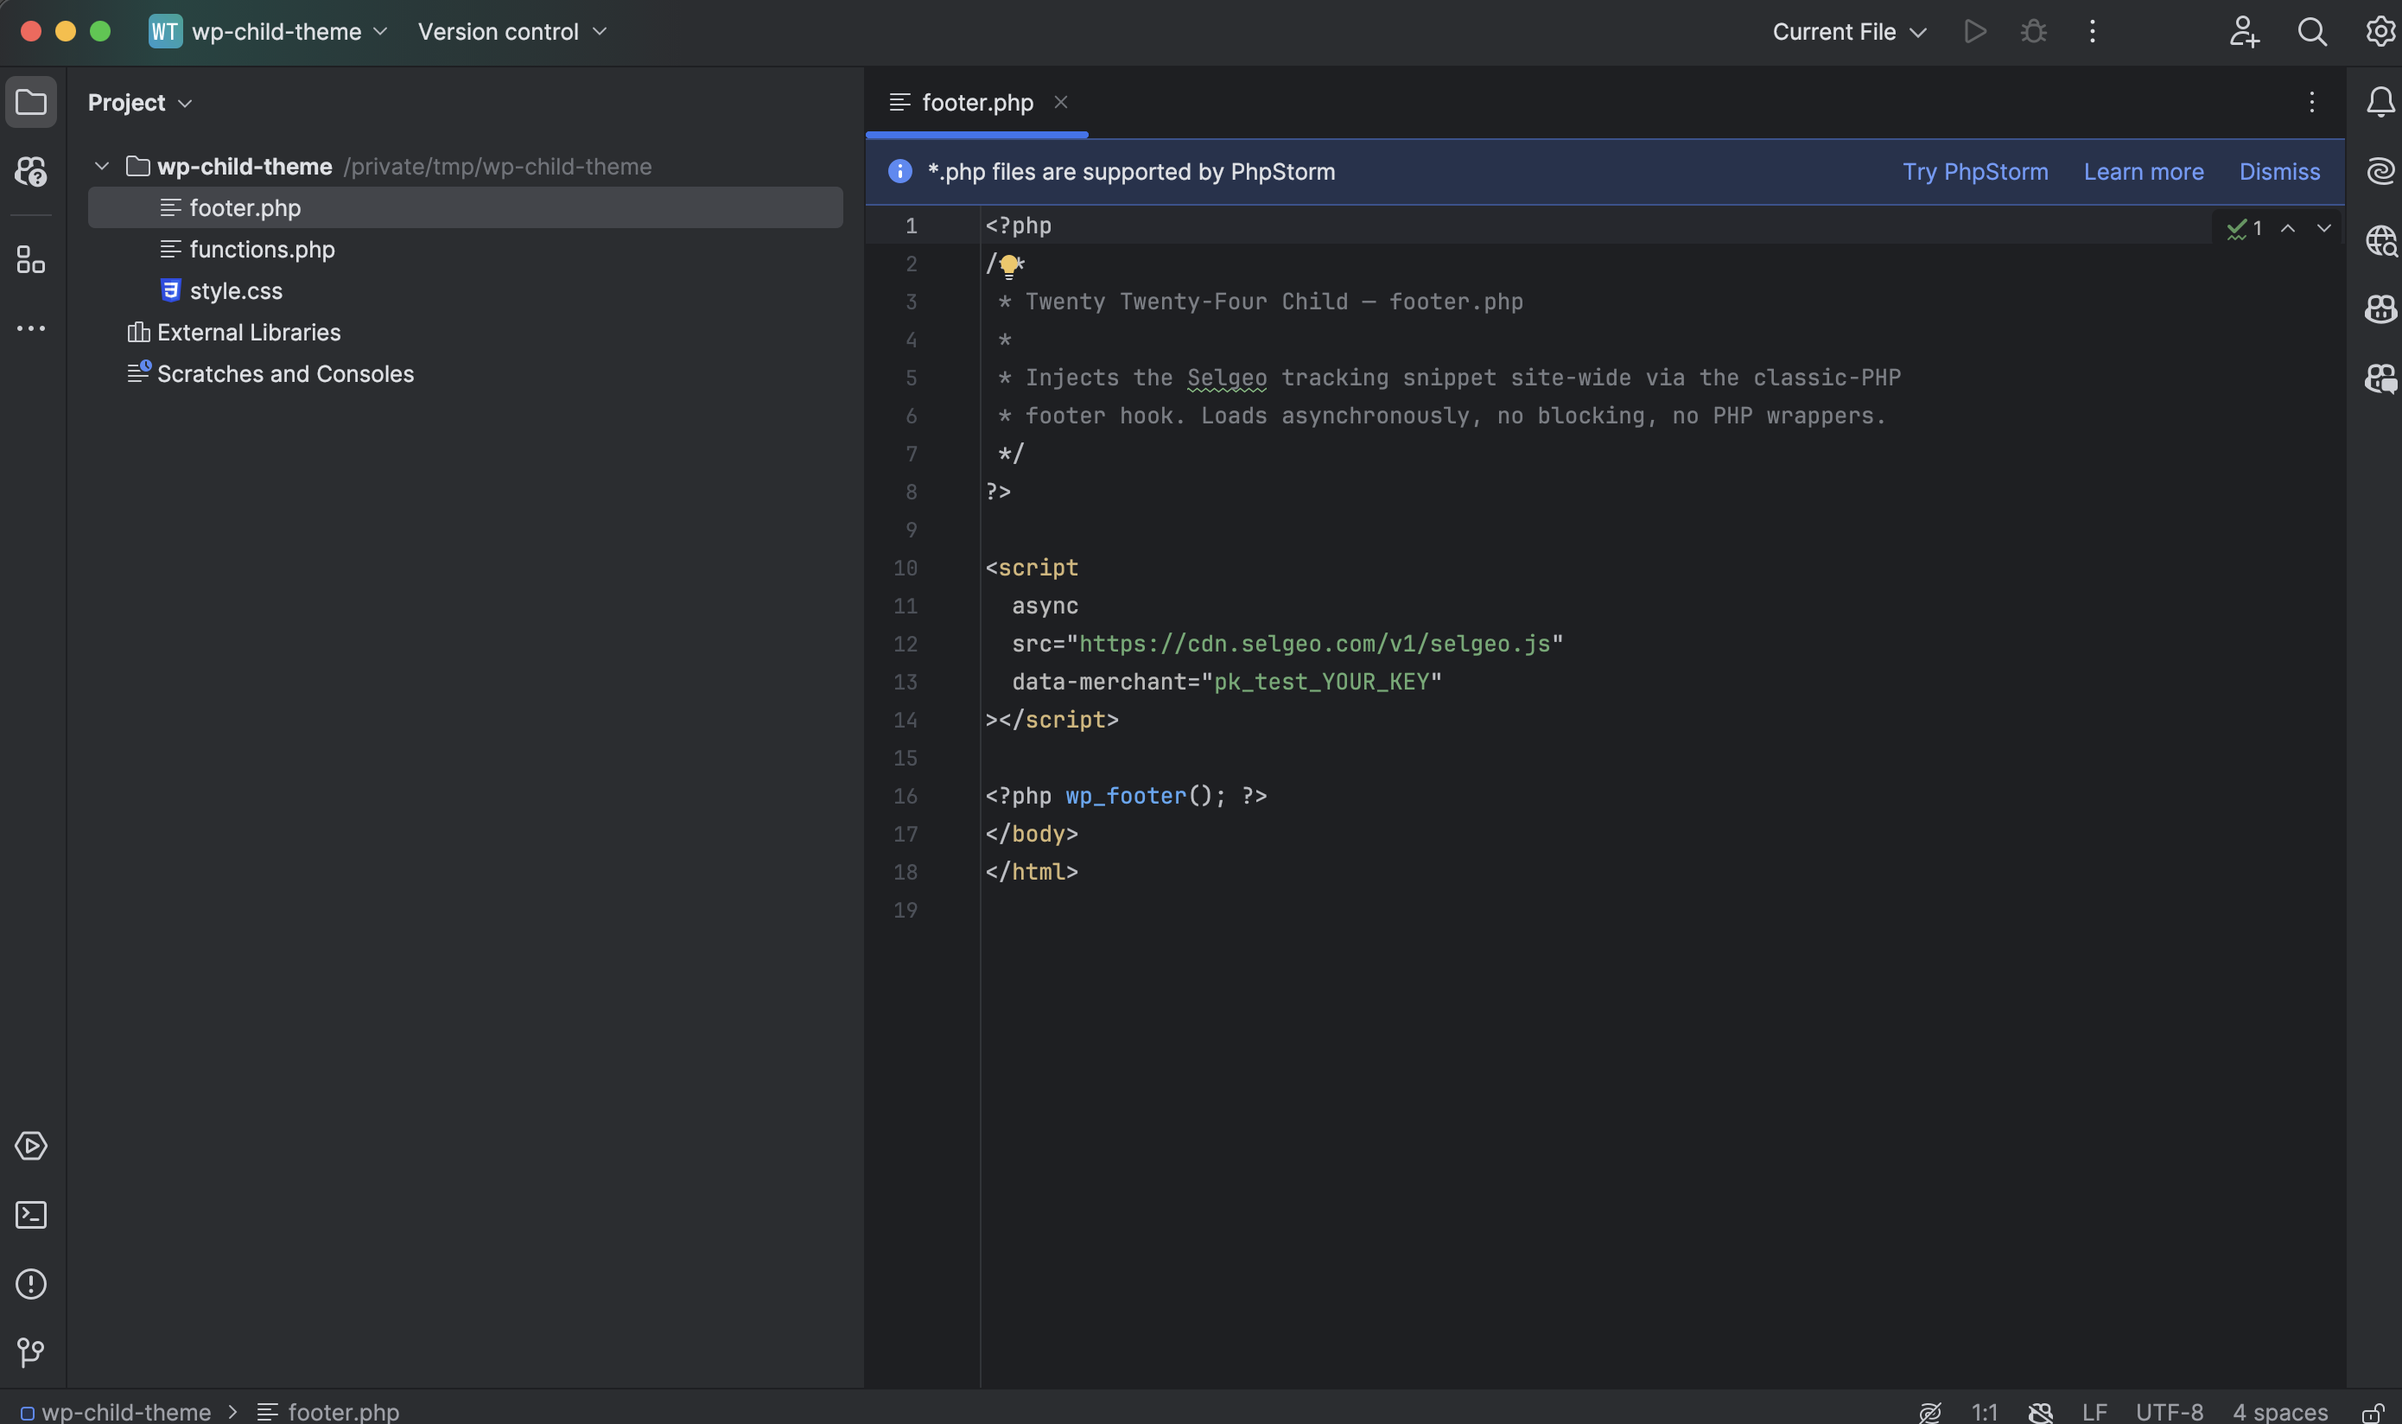The height and width of the screenshot is (1424, 2402).
Task: Click the Debug bug icon
Action: (2034, 32)
